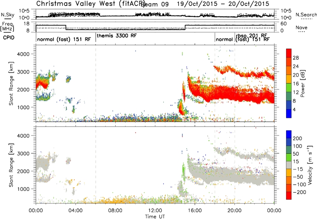This screenshot has height=219, width=317.
Task: Select the 12:00 time tick label
Action: pyautogui.click(x=155, y=211)
